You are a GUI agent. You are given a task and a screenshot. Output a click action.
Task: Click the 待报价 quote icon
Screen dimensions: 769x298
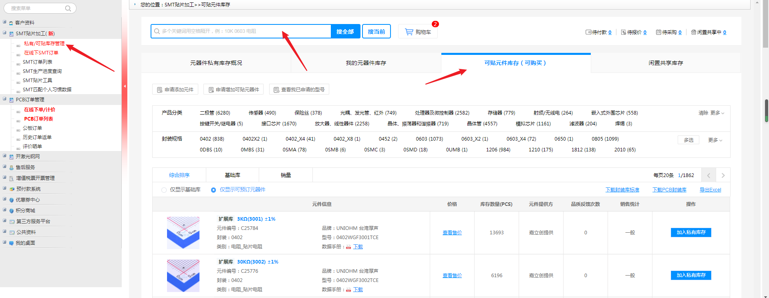click(x=623, y=32)
